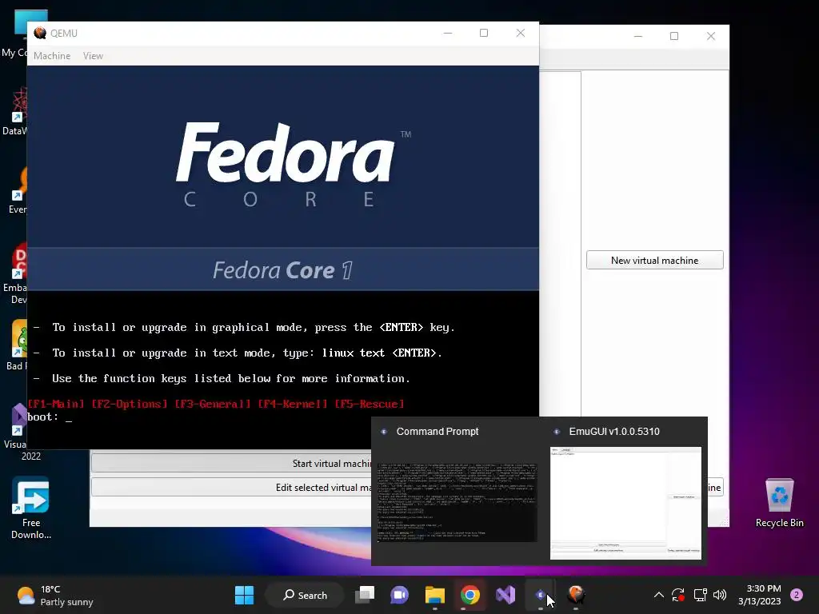819x614 pixels.
Task: Click the sync status tray icon
Action: coord(678,595)
